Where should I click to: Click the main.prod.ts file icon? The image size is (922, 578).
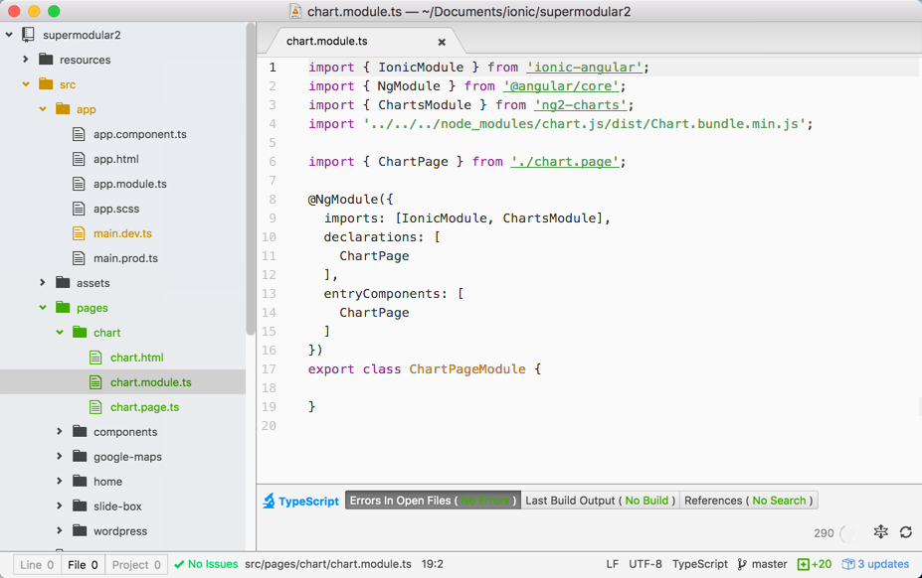coord(79,258)
